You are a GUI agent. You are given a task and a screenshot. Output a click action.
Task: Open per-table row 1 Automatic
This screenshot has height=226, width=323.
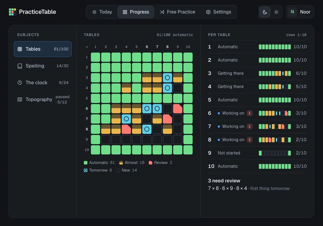pos(257,47)
